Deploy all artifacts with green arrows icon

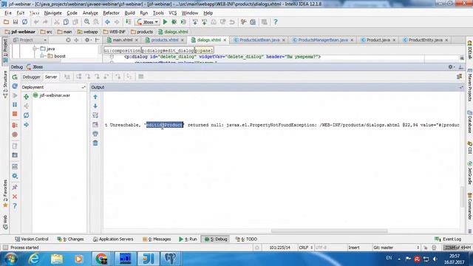pos(27,97)
